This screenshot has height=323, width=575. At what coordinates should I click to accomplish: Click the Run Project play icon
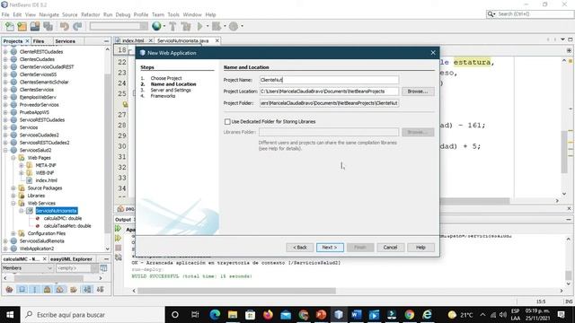199,26
